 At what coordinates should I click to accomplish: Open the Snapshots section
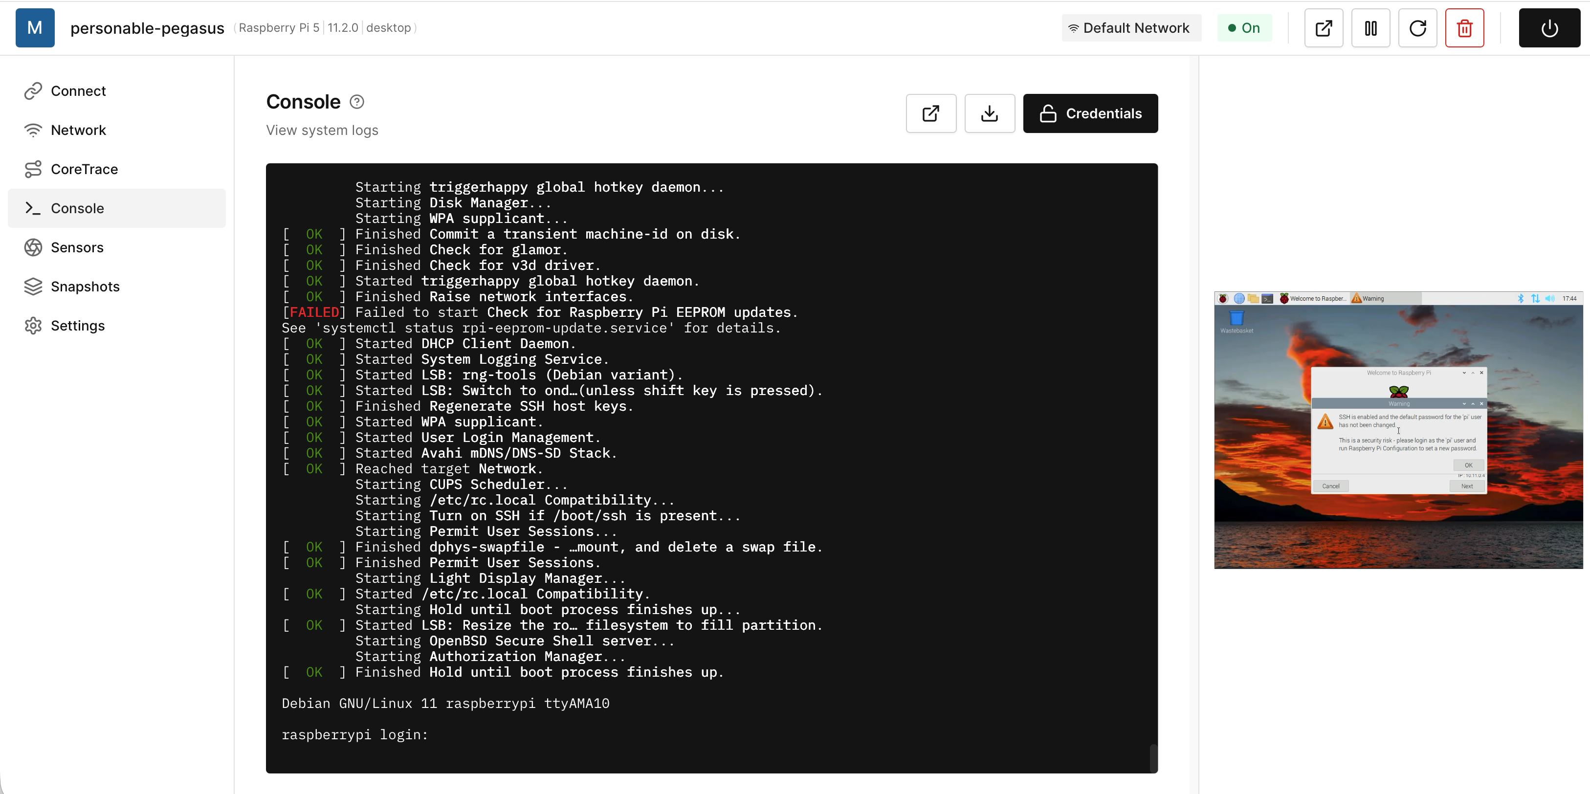coord(85,287)
